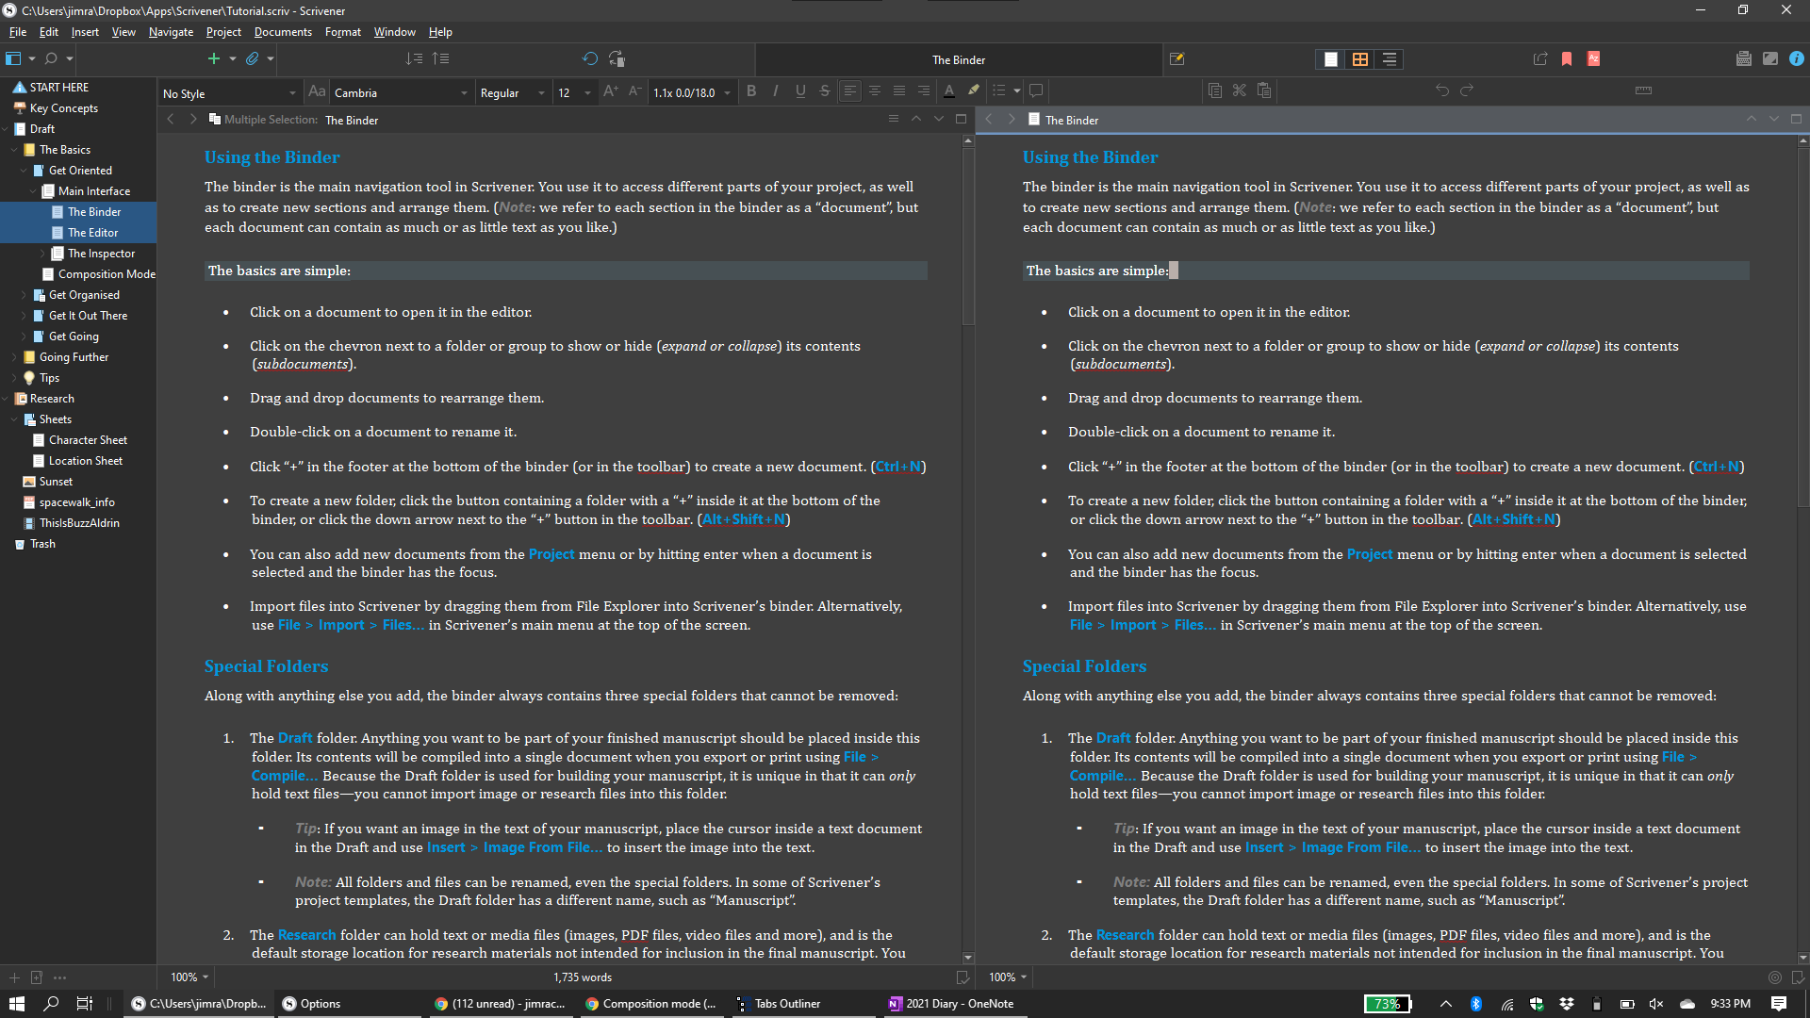Image resolution: width=1810 pixels, height=1018 pixels.
Task: Insert a comment using speech bubble icon
Action: 1035,91
